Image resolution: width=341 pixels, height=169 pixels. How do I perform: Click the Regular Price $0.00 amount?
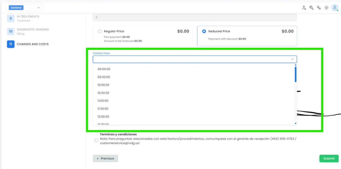click(x=183, y=31)
